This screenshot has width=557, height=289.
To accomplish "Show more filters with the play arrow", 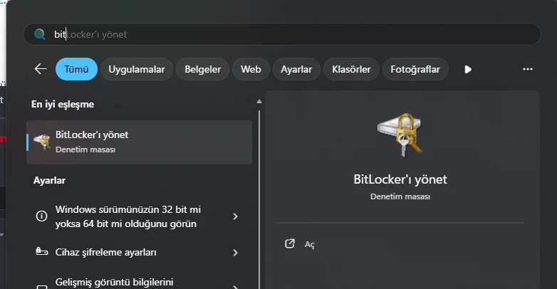I will [468, 69].
